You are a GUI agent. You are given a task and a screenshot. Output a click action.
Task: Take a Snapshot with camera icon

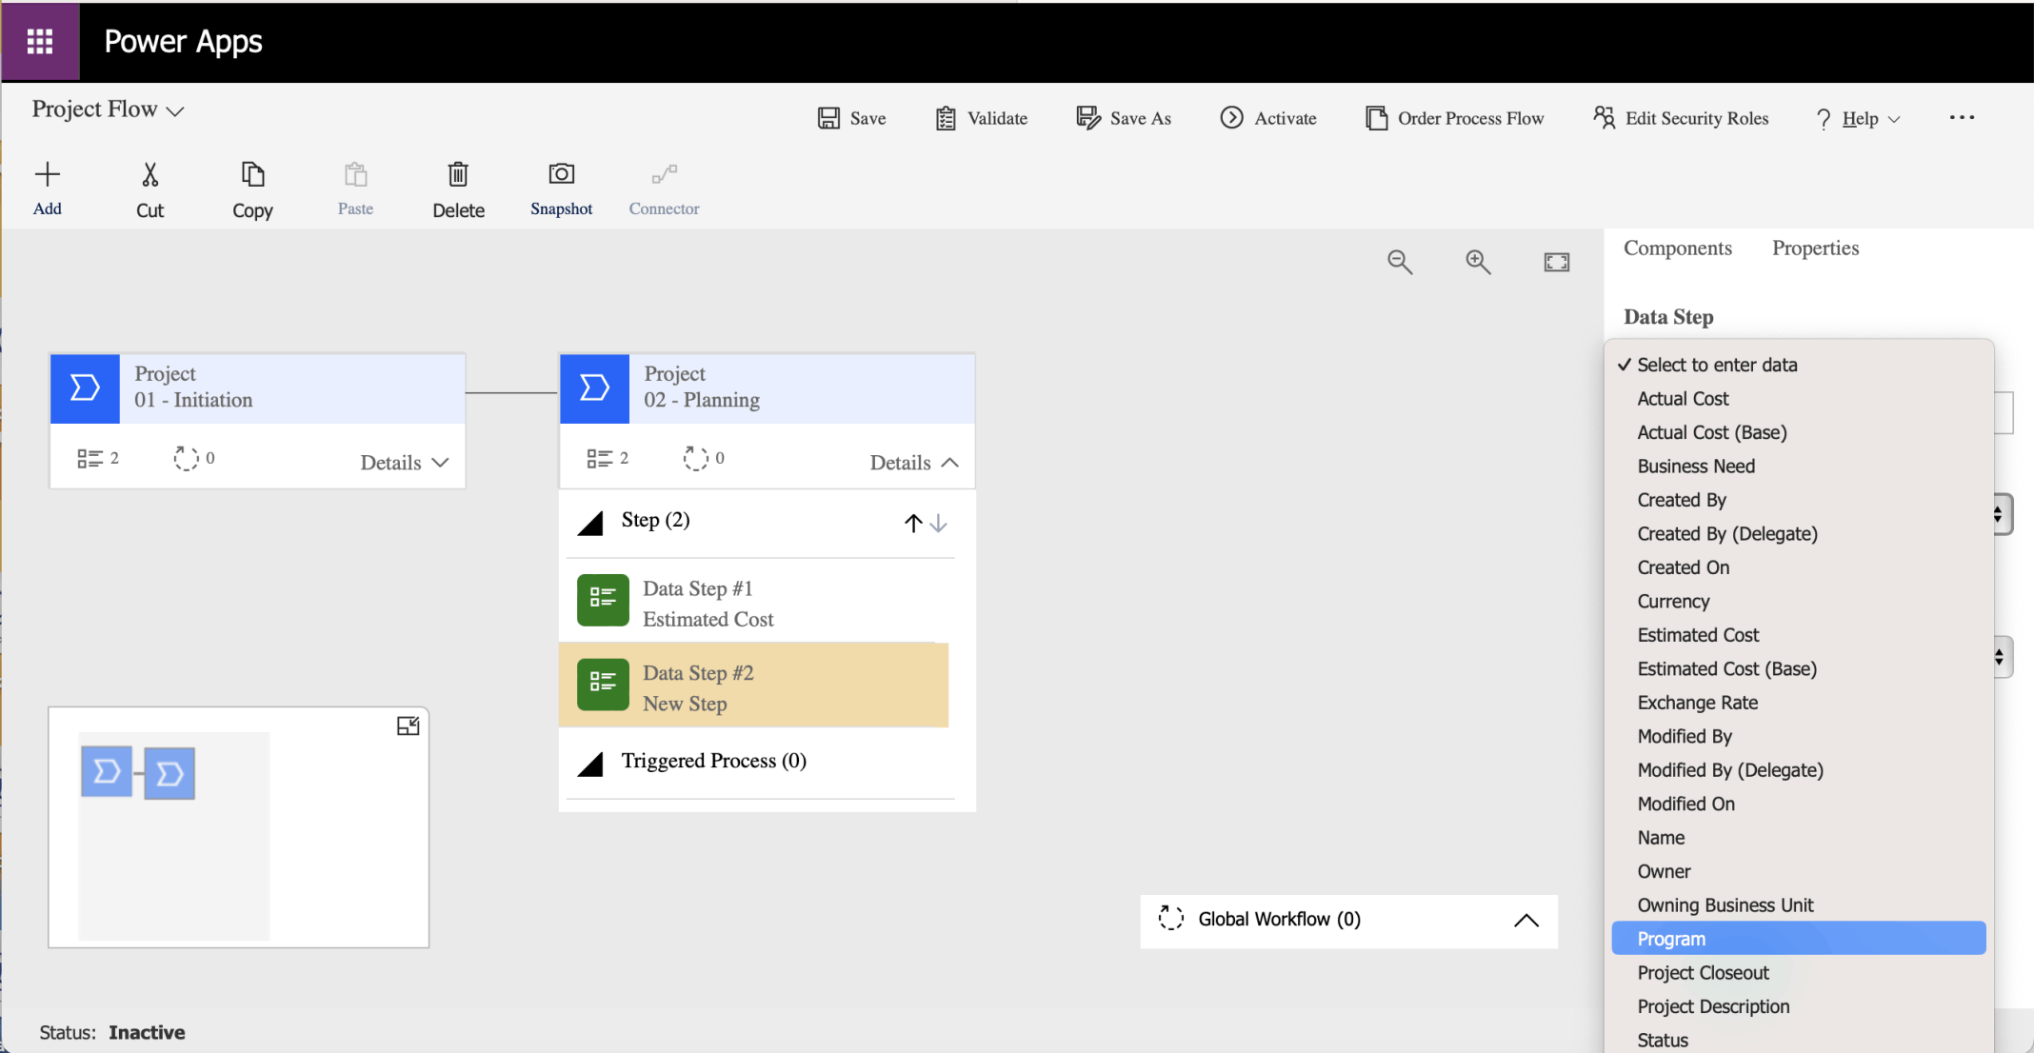(561, 175)
